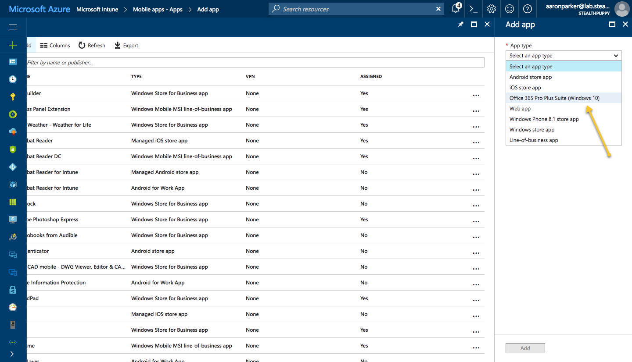The width and height of the screenshot is (632, 362).
Task: Pin the apps blade with the pin icon
Action: coord(460,25)
